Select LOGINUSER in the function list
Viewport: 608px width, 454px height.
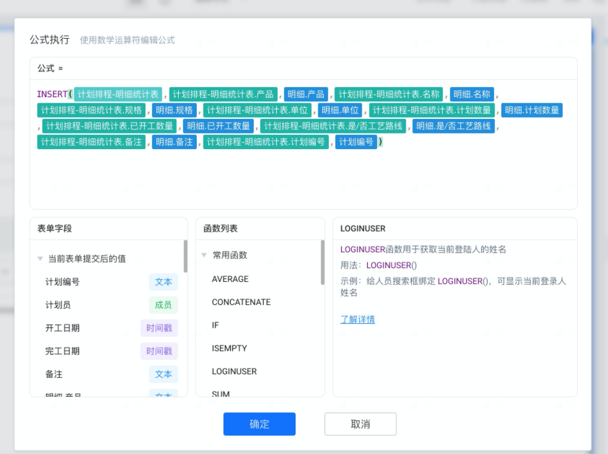point(234,371)
